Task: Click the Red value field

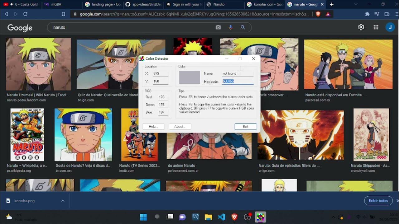Action: 163,97
